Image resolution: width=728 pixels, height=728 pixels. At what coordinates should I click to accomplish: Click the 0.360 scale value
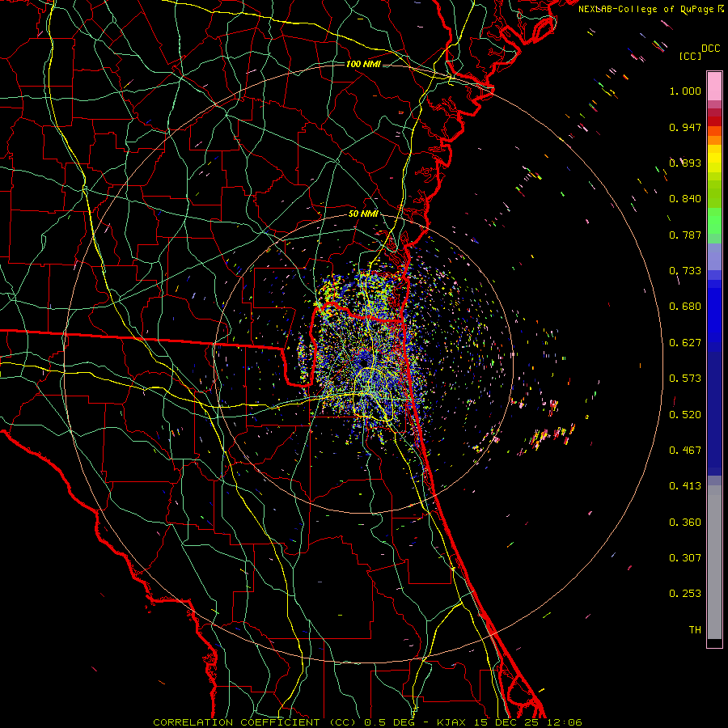[685, 523]
